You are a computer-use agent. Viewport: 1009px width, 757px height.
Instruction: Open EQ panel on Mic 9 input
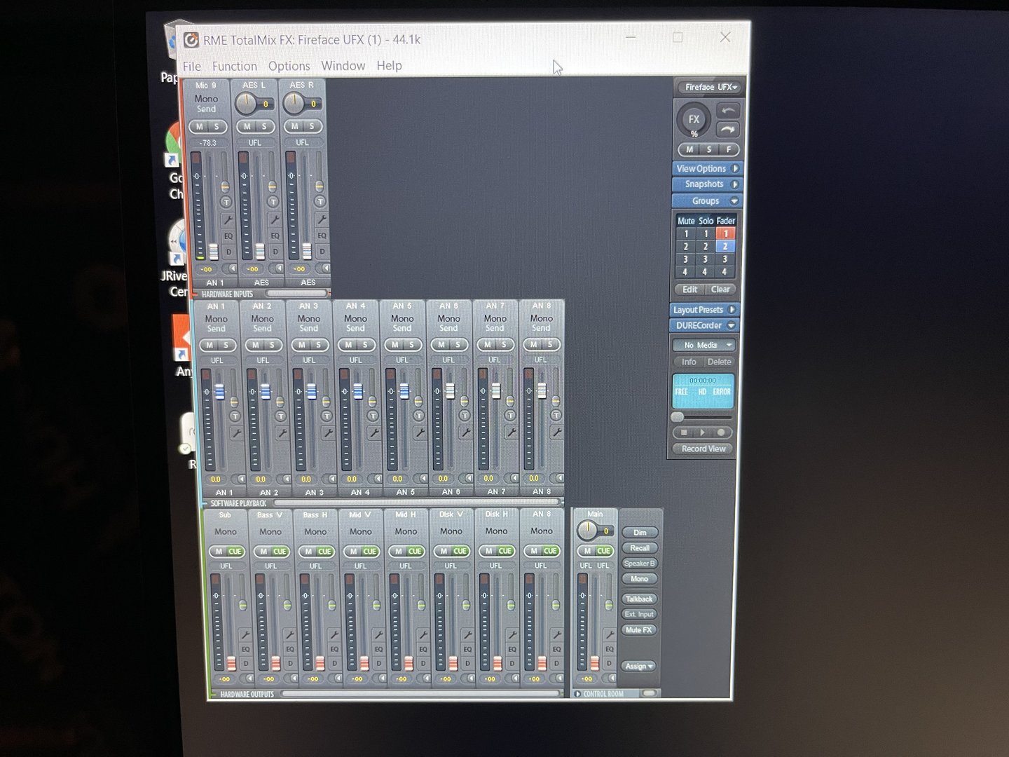coord(228,236)
